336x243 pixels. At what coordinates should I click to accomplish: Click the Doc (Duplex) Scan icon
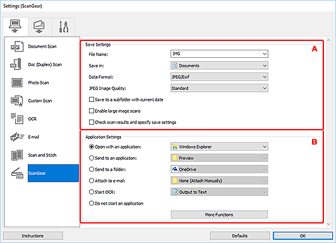(16, 64)
